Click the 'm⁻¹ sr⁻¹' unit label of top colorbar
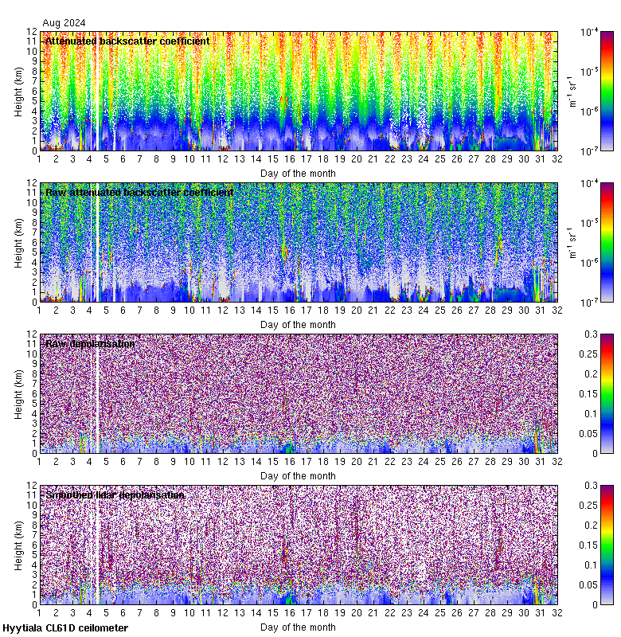The height and width of the screenshot is (637, 621). (x=572, y=90)
